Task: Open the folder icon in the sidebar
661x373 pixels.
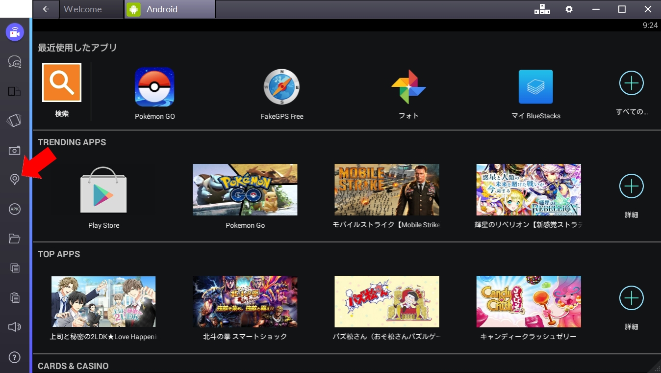Action: point(15,239)
